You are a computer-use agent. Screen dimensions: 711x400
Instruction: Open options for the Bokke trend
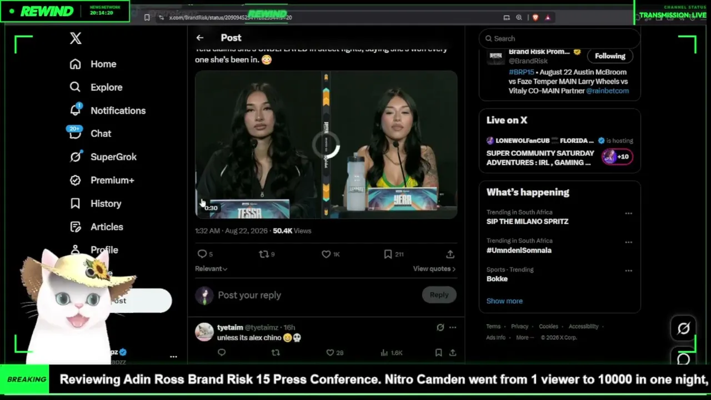coord(628,271)
